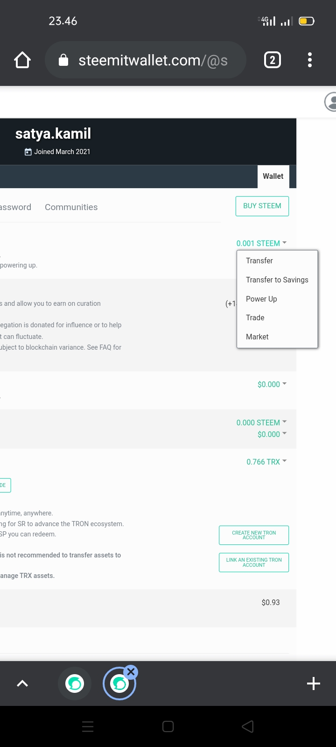Image resolution: width=336 pixels, height=747 pixels.
Task: Tap the user profile avatar icon
Action: tap(331, 102)
